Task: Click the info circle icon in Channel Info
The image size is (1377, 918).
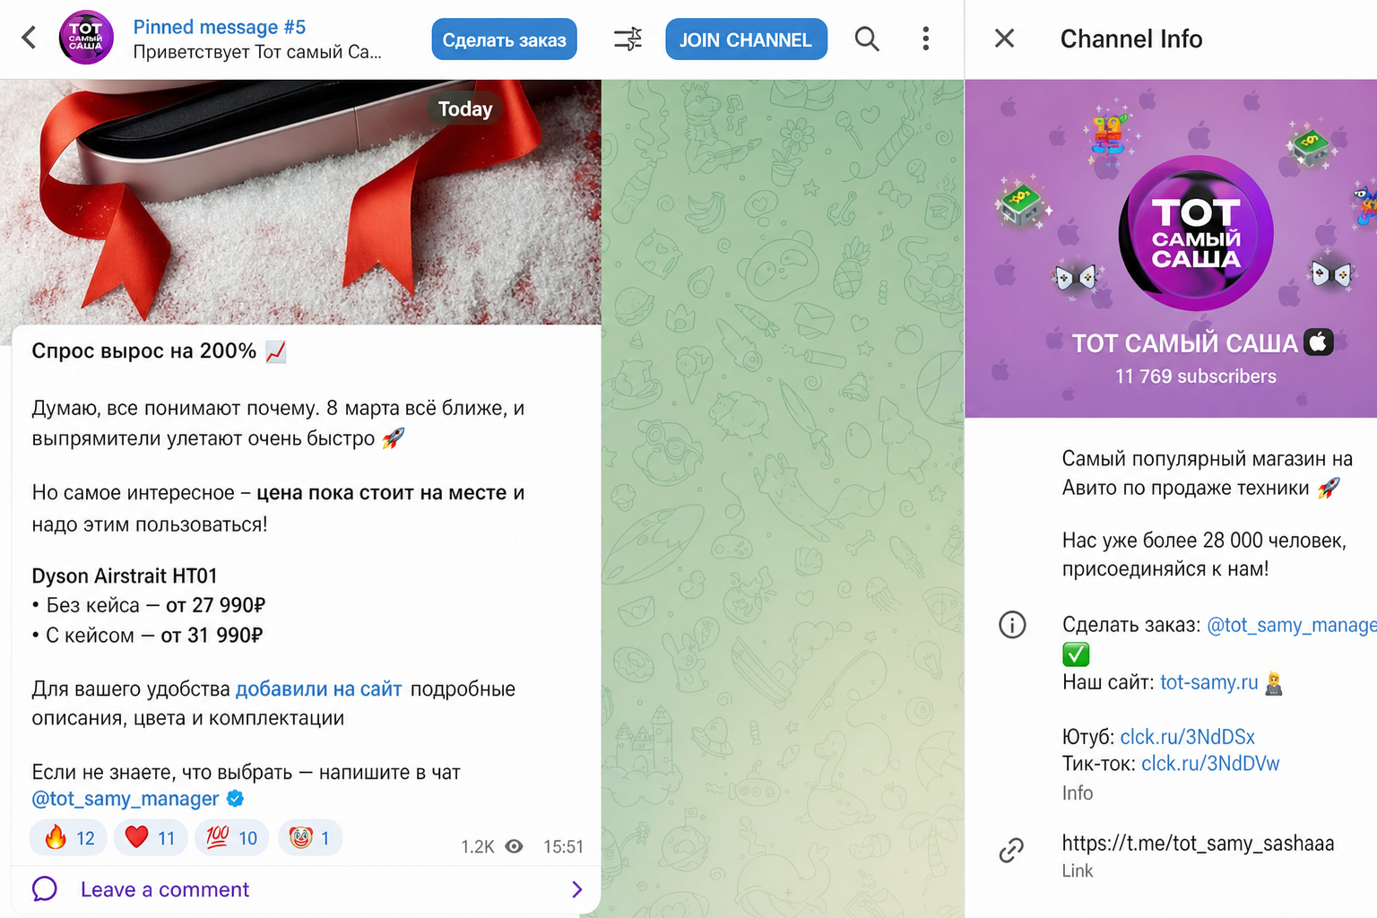Action: tap(1012, 625)
